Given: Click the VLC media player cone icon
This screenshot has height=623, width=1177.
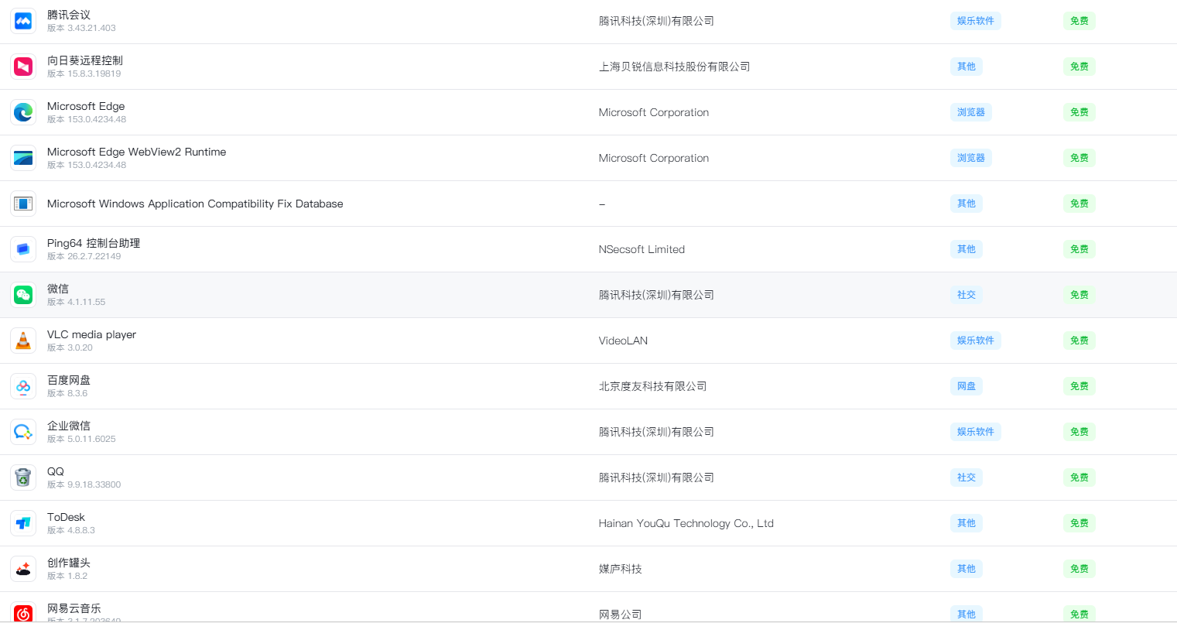Looking at the screenshot, I should 23,341.
